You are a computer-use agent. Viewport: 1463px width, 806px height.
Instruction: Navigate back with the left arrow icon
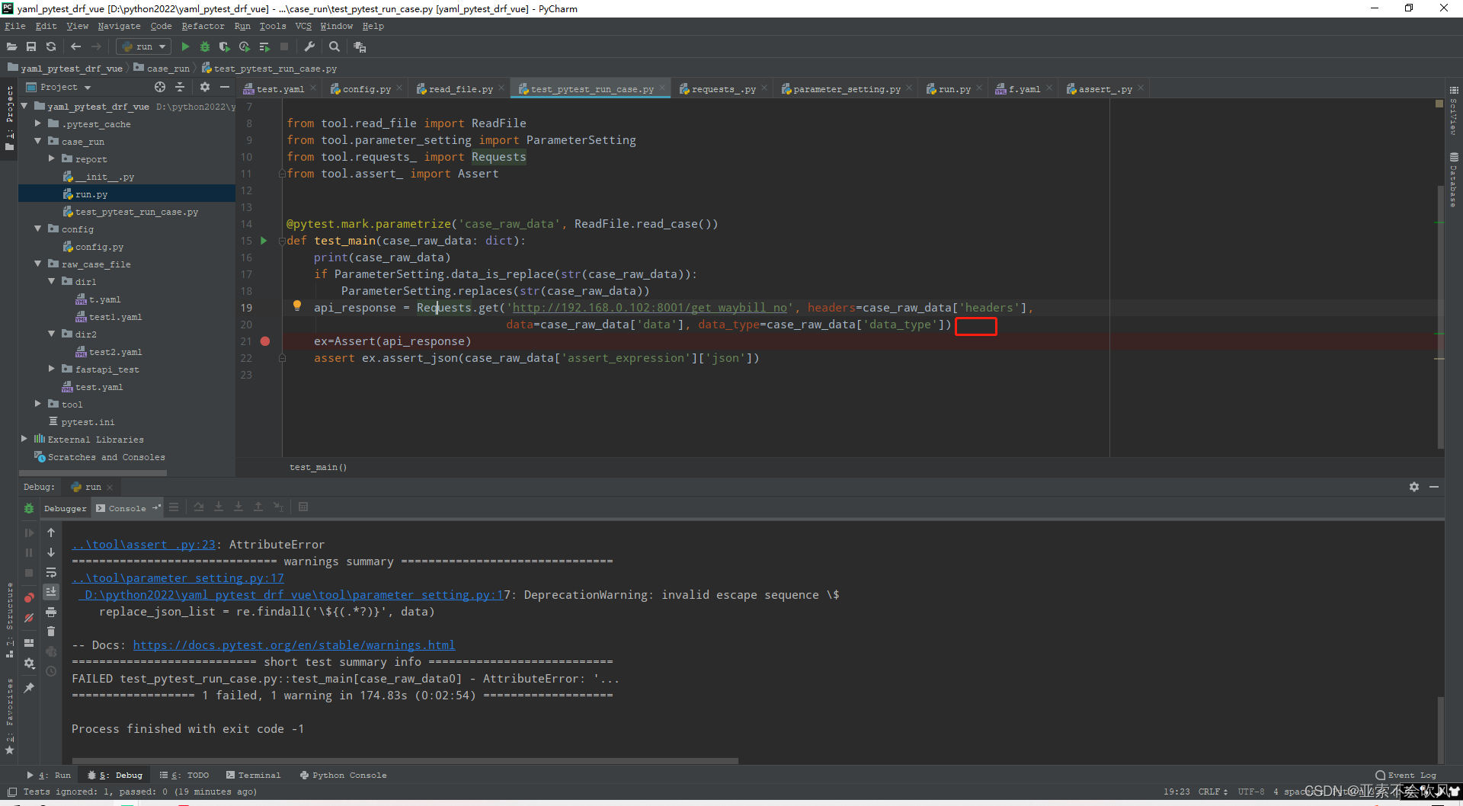coord(75,46)
